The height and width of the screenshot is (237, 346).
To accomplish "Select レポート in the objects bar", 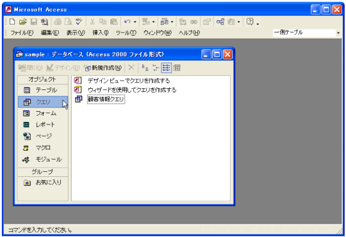I will click(x=43, y=125).
